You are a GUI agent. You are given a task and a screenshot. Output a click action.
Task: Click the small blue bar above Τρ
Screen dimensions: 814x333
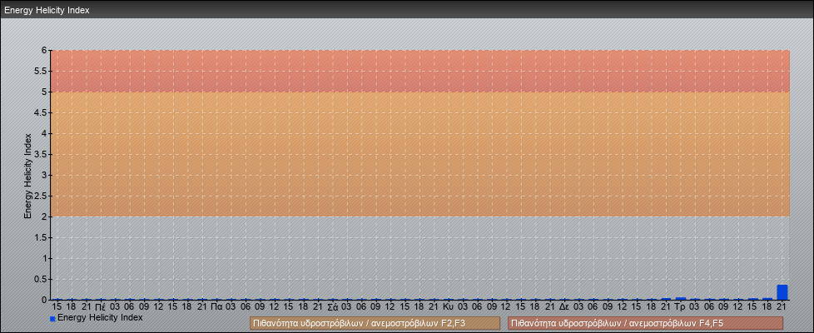(681, 298)
